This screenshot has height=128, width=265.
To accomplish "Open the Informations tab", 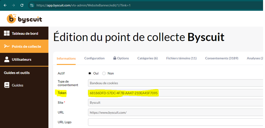I will coord(66,59).
